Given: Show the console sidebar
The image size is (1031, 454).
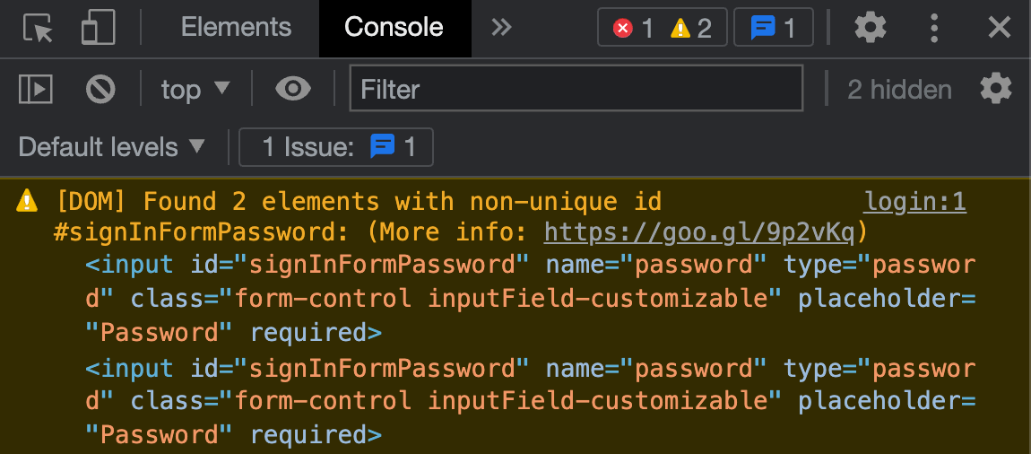Looking at the screenshot, I should coord(36,89).
